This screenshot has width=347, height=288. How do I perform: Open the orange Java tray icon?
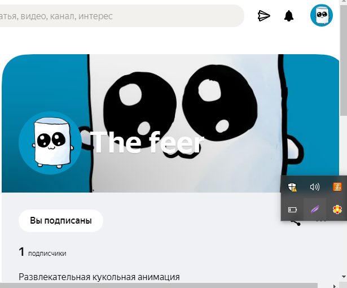click(x=337, y=187)
